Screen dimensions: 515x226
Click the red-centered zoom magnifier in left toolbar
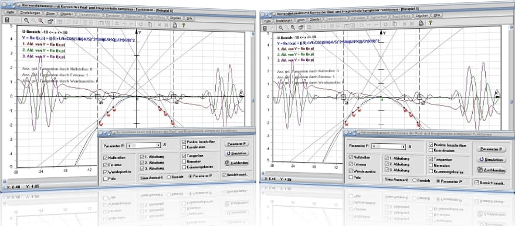pyautogui.click(x=41, y=21)
